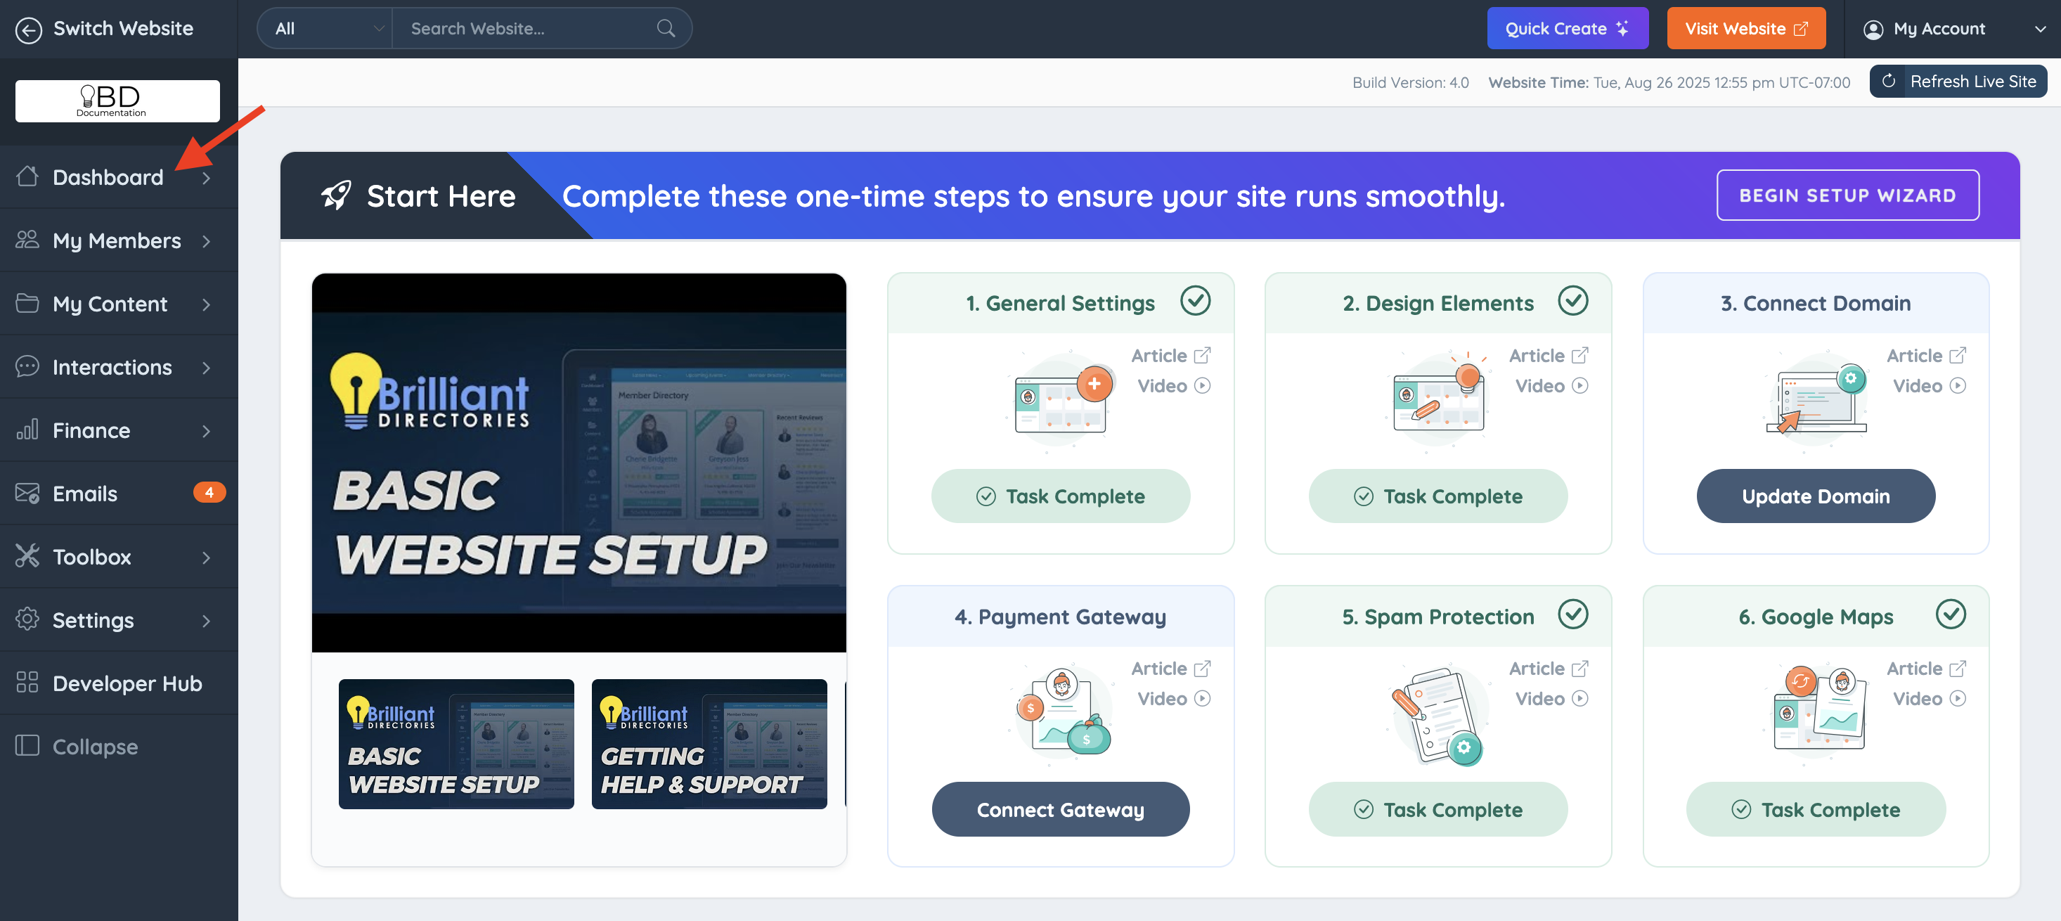Click the search magnifier icon
2061x921 pixels.
(x=666, y=29)
